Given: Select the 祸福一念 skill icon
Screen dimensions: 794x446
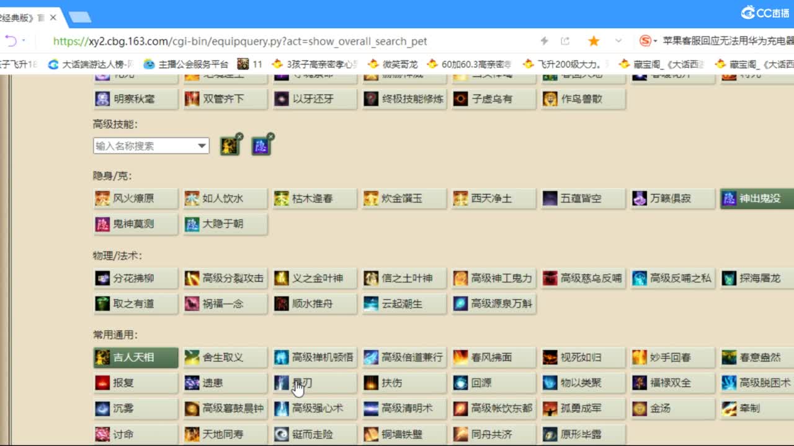Looking at the screenshot, I should tap(192, 304).
